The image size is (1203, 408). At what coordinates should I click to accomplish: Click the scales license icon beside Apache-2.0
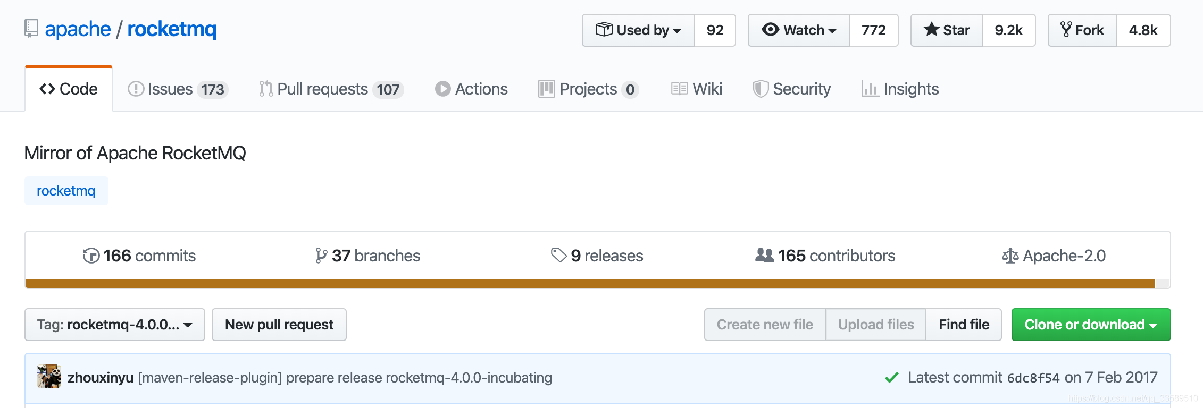click(1010, 256)
